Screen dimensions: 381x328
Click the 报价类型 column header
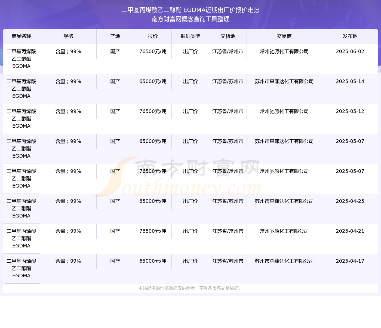point(190,36)
